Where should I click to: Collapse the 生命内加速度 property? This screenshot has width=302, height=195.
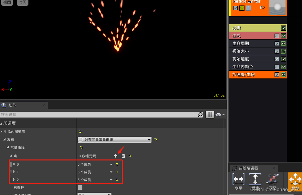point(1,131)
